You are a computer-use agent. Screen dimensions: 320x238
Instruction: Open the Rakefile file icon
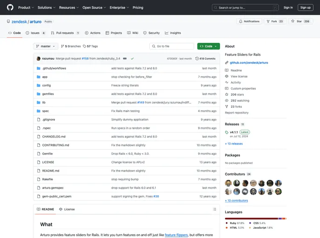[38, 179]
